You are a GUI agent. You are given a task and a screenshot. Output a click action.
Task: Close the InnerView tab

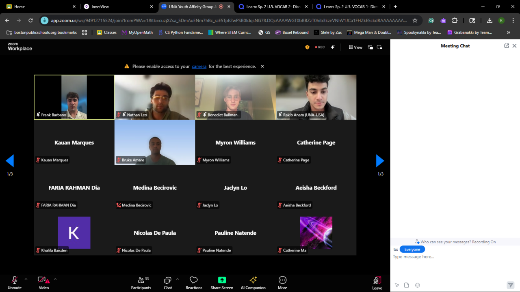click(x=151, y=6)
